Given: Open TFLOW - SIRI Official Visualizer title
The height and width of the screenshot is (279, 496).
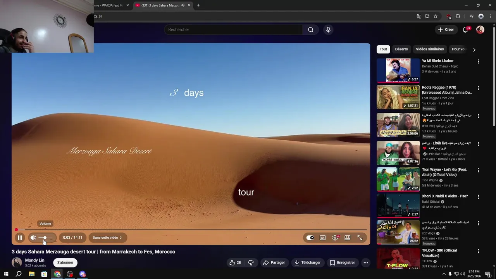Looking at the screenshot, I should pyautogui.click(x=439, y=253).
